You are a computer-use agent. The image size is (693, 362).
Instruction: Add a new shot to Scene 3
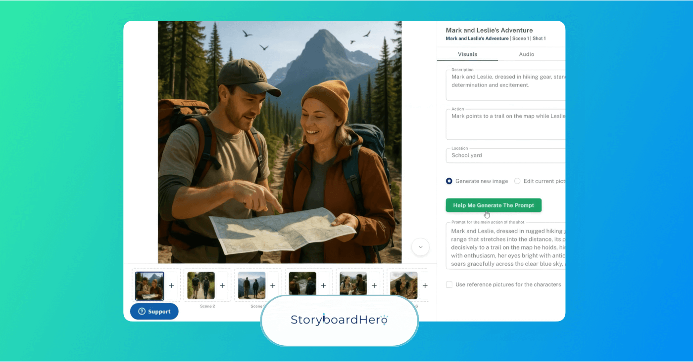pyautogui.click(x=273, y=285)
